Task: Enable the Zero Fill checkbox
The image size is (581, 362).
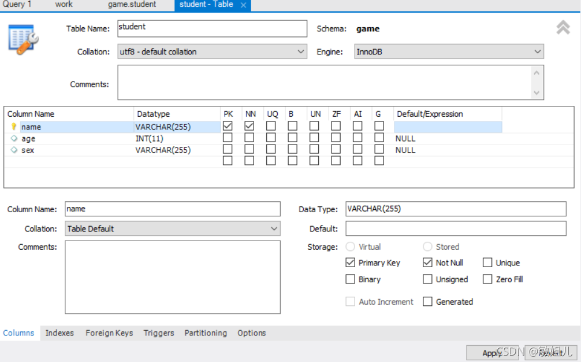Action: point(487,279)
